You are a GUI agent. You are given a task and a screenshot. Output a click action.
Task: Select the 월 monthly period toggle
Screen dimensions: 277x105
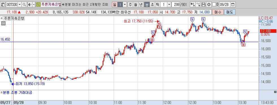[136, 4]
